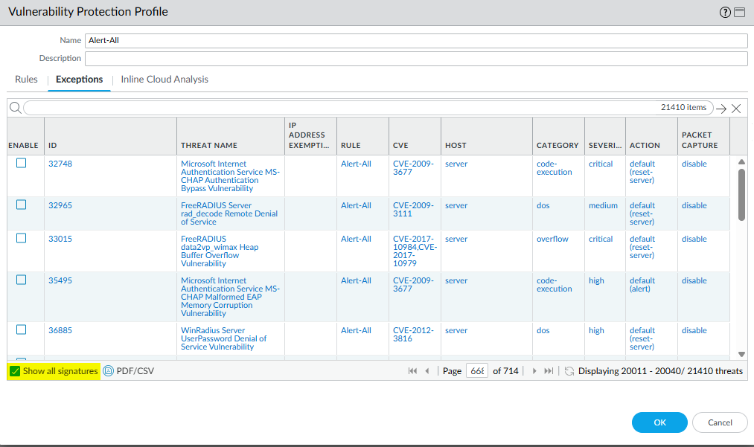Click into the Description field
Image resolution: width=754 pixels, height=447 pixels.
coord(415,59)
